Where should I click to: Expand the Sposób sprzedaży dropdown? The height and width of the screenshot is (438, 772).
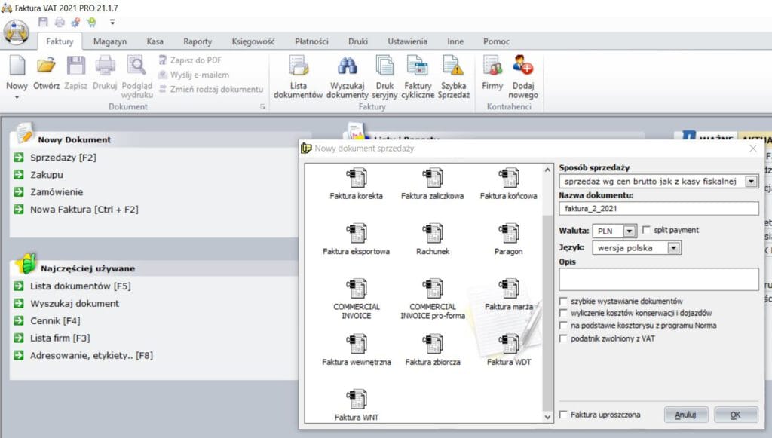pos(751,182)
